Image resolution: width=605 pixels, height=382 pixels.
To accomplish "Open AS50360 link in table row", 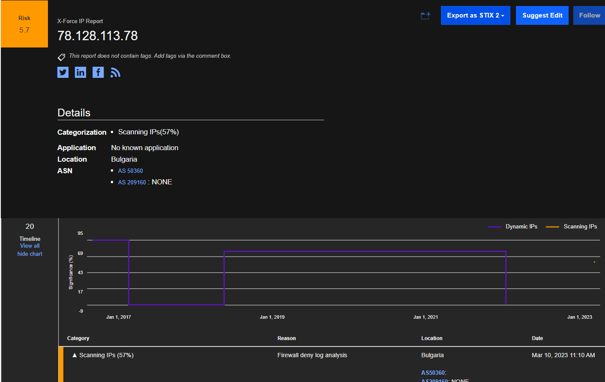I will coord(433,373).
